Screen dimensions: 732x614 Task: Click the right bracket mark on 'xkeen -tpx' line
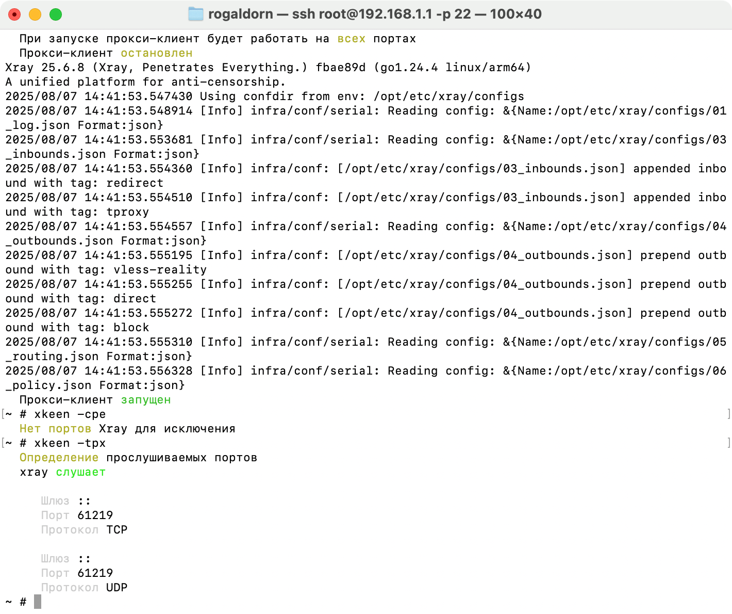pyautogui.click(x=728, y=443)
